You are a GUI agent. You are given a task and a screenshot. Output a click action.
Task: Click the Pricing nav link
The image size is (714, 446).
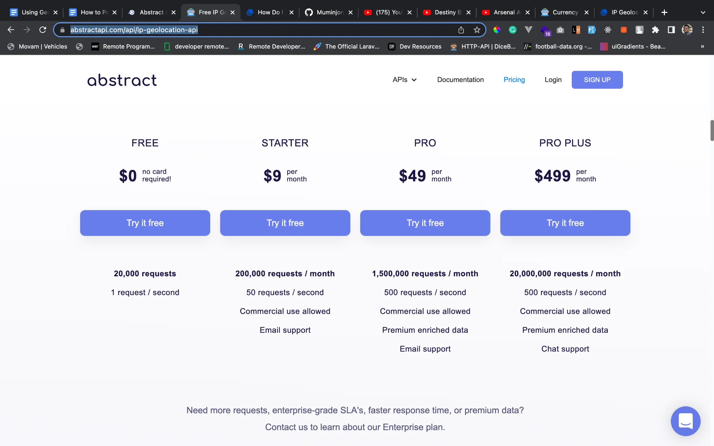coord(514,80)
